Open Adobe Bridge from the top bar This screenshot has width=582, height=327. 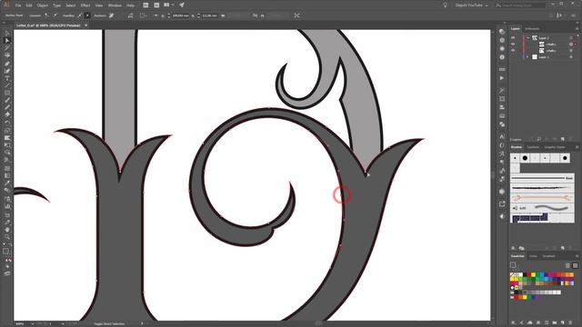[x=145, y=5]
